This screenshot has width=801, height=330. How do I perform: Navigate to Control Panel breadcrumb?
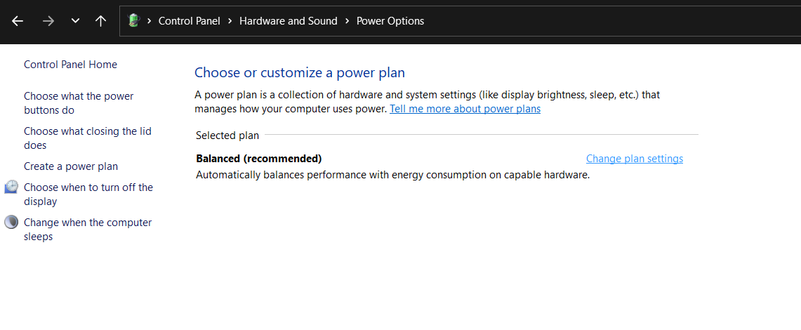189,21
